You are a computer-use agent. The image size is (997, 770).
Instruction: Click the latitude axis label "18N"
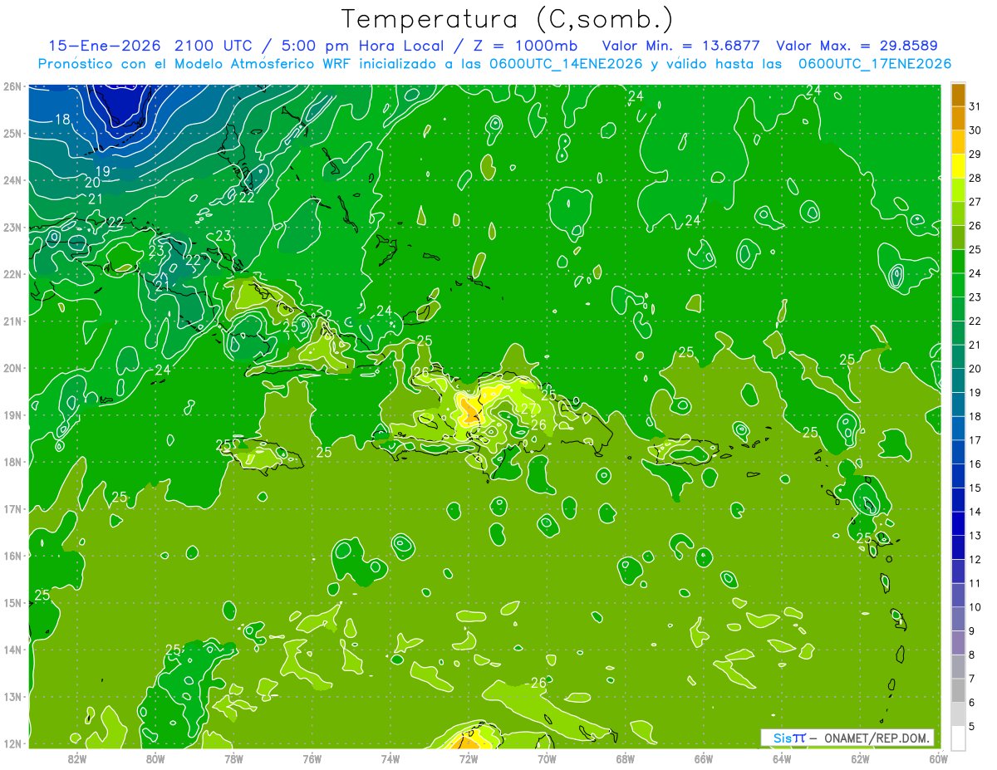coord(12,462)
